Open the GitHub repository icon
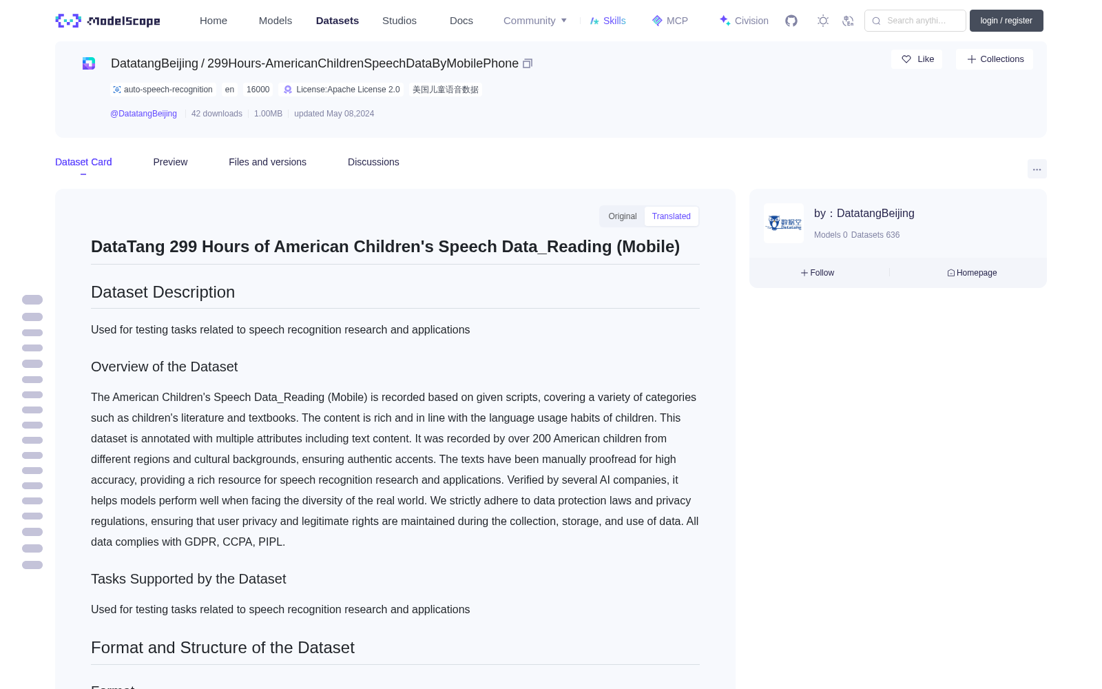Image resolution: width=1102 pixels, height=689 pixels. tap(791, 21)
